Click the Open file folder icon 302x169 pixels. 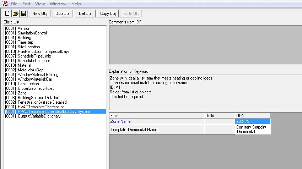pyautogui.click(x=15, y=13)
